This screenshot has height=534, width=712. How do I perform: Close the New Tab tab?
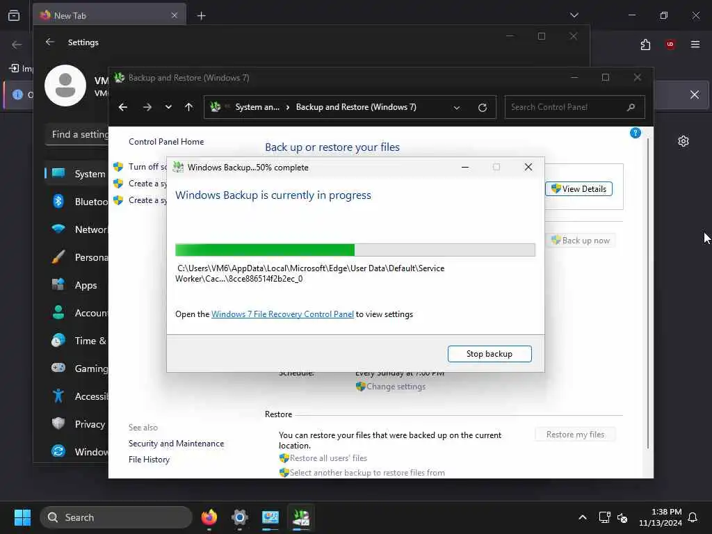175,15
